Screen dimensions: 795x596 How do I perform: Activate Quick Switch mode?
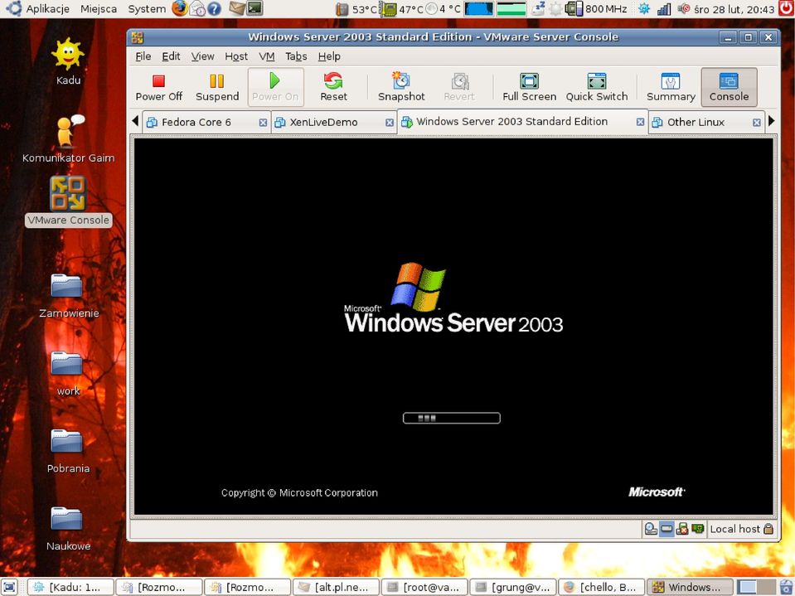pos(597,88)
